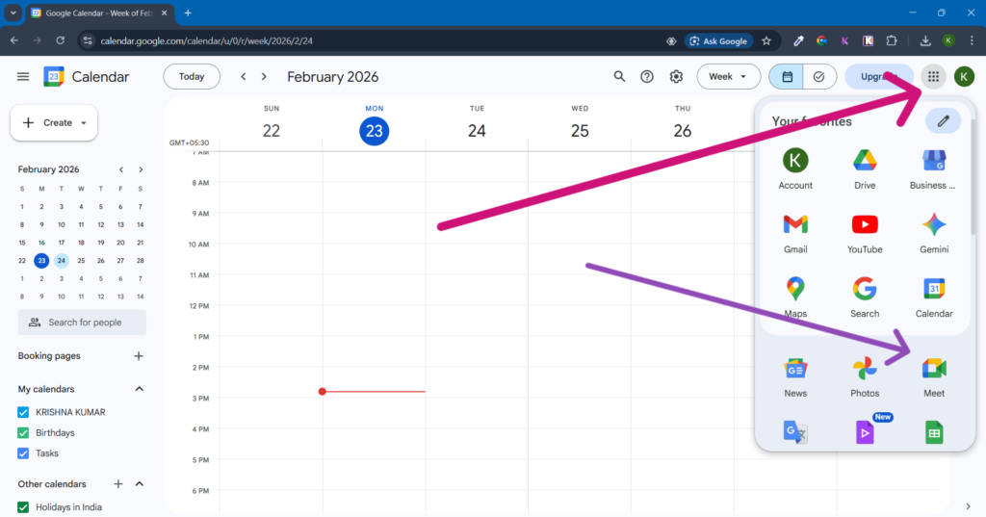Open the Calendar settings gear menu
Screen dimensions: 986x517
(x=676, y=77)
